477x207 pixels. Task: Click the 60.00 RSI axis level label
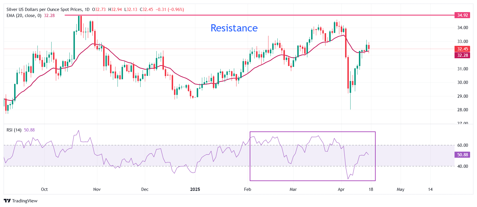[463, 145]
